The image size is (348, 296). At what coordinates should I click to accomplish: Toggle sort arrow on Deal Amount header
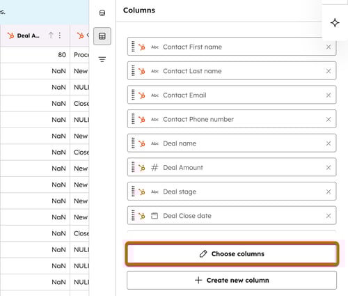tap(51, 36)
